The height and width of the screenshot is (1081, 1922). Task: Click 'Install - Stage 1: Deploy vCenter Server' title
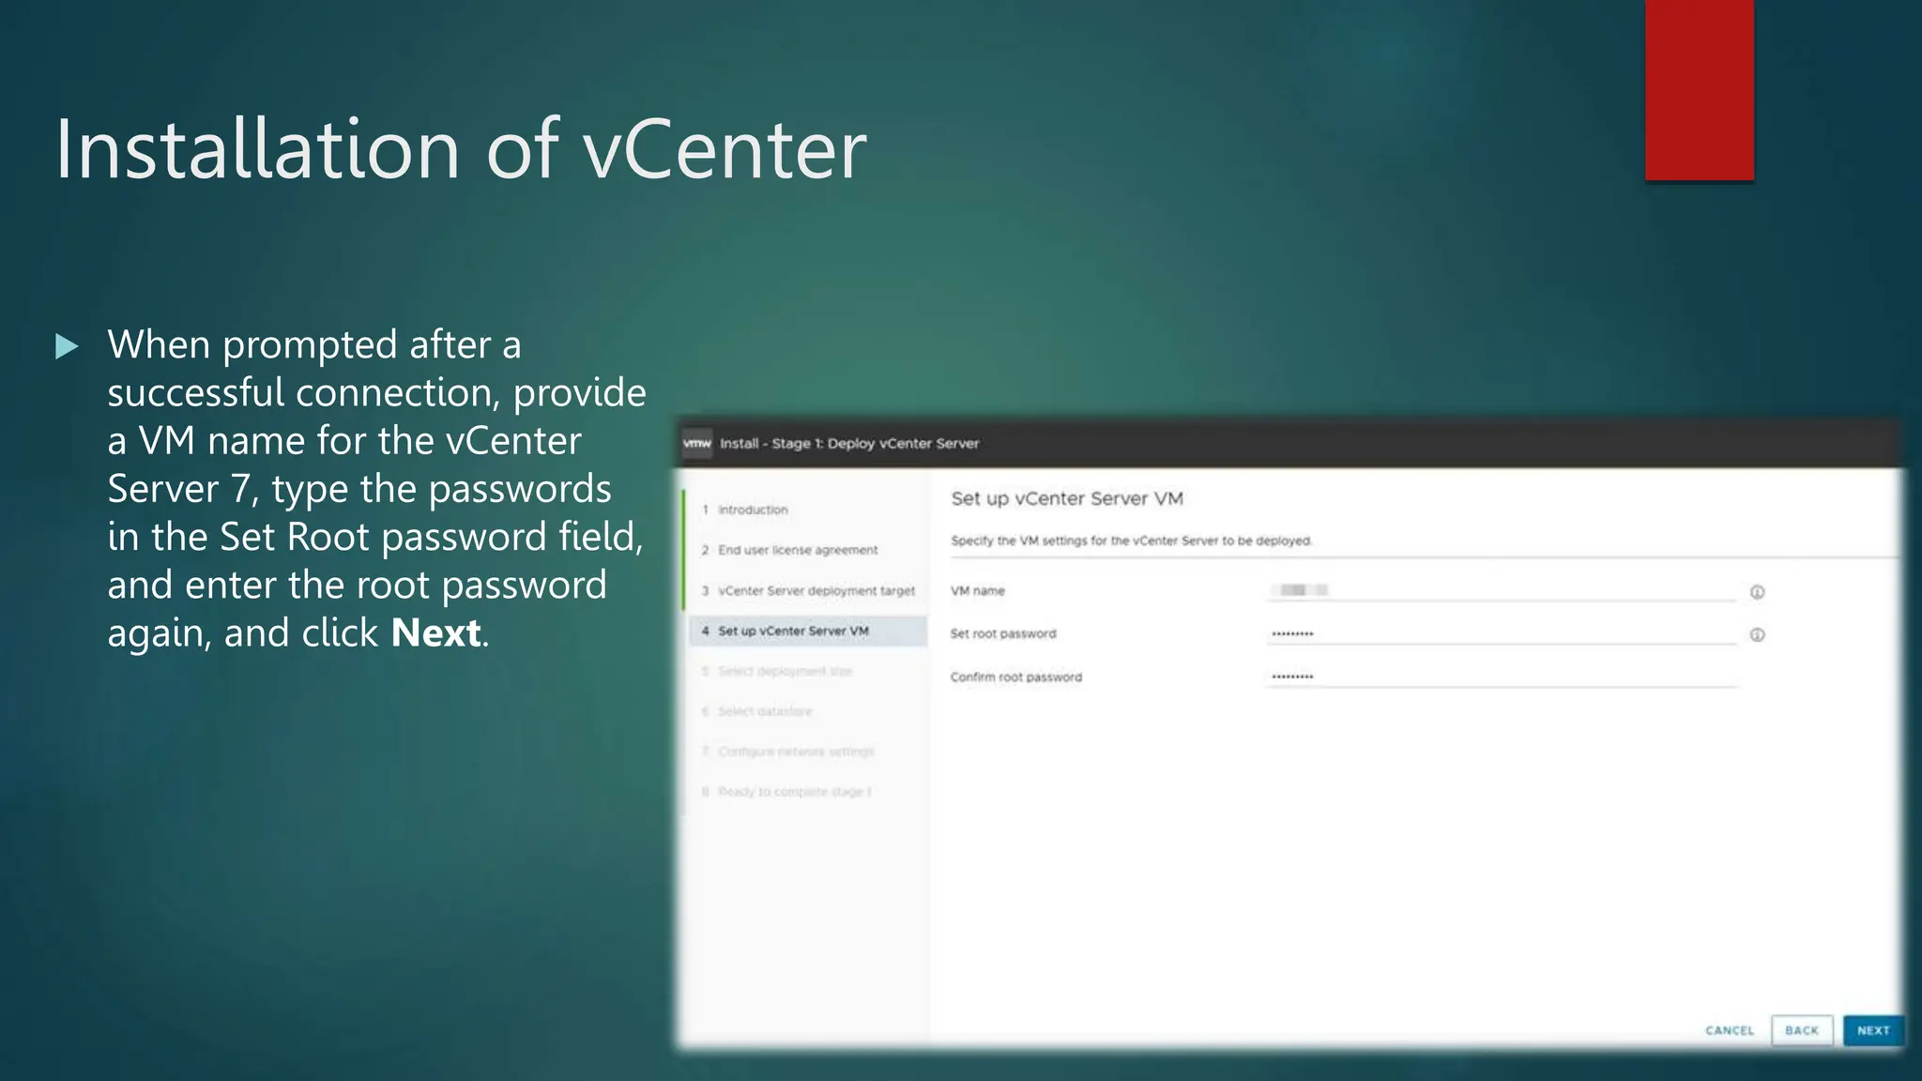pyautogui.click(x=849, y=443)
